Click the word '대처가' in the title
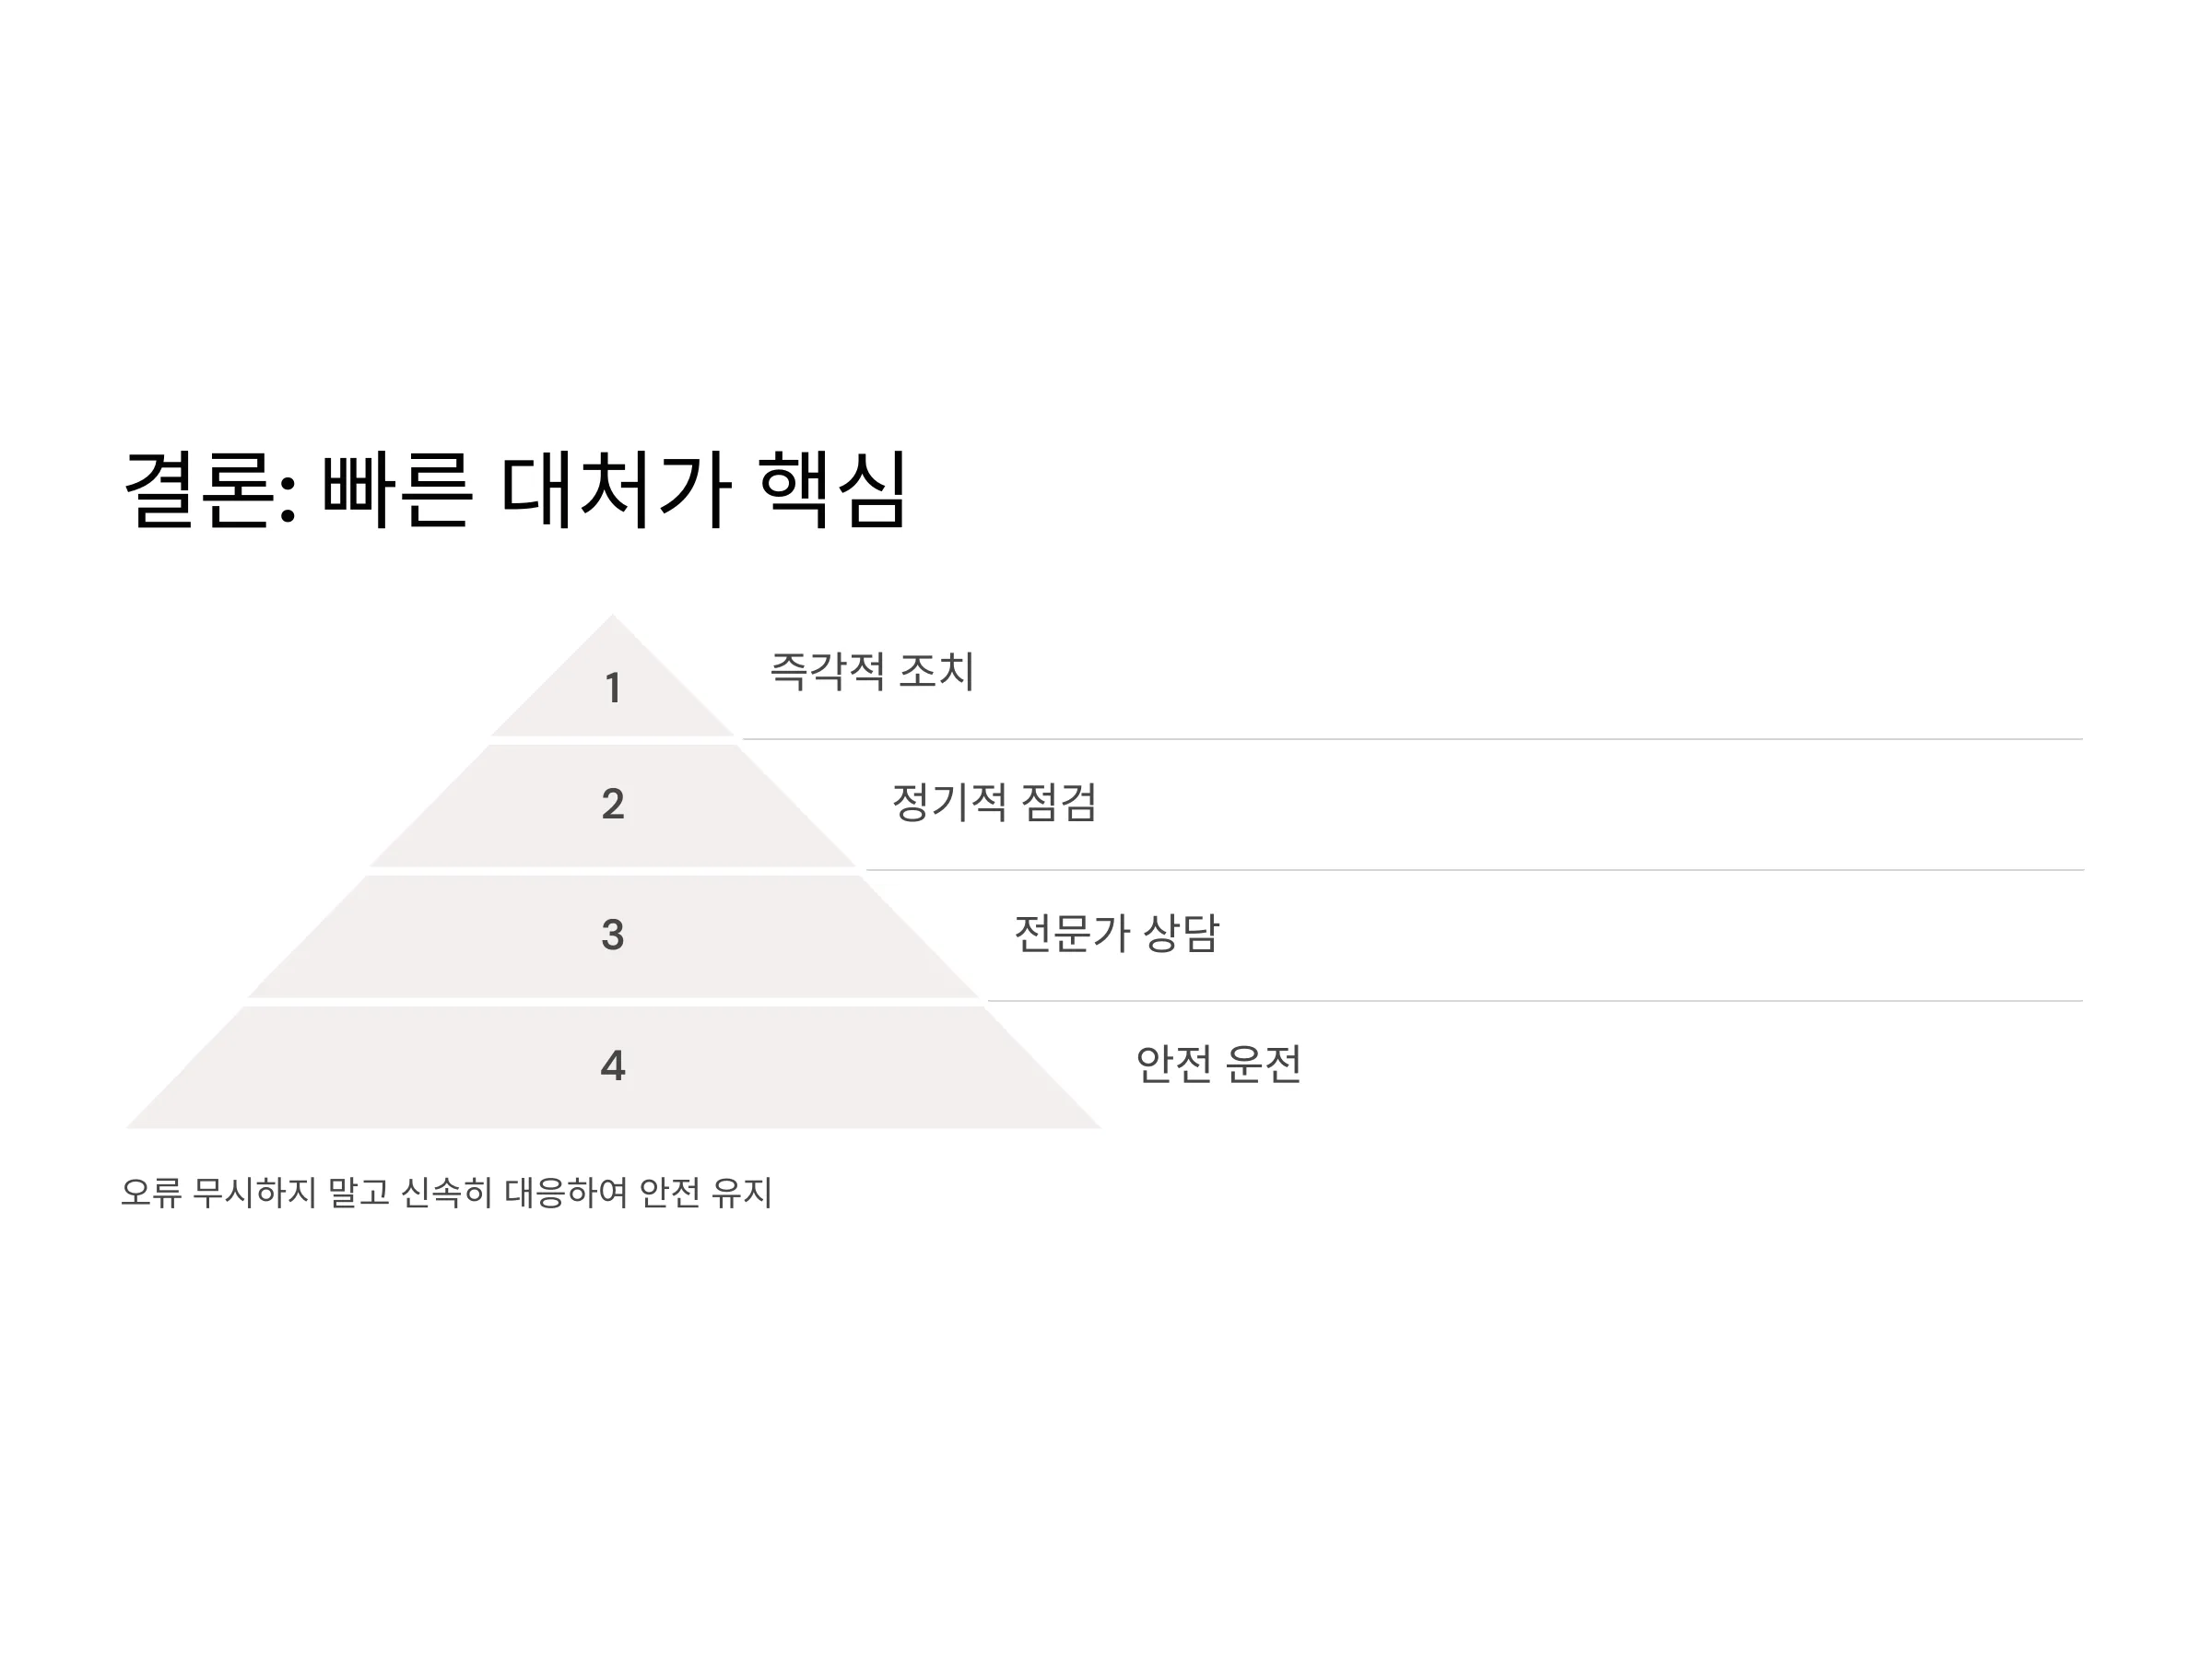This screenshot has height=1659, width=2212. click(615, 490)
